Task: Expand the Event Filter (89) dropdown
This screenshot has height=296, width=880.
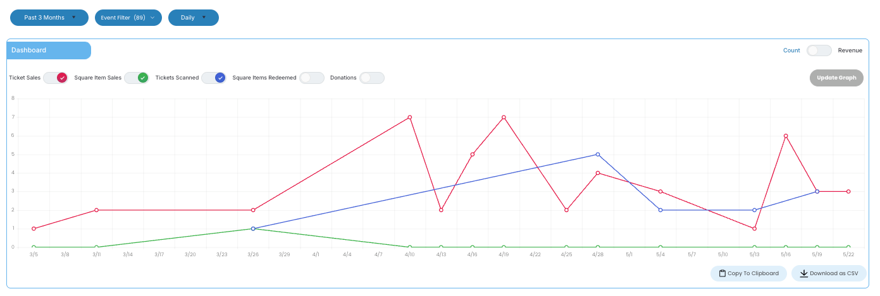Action: 128,18
